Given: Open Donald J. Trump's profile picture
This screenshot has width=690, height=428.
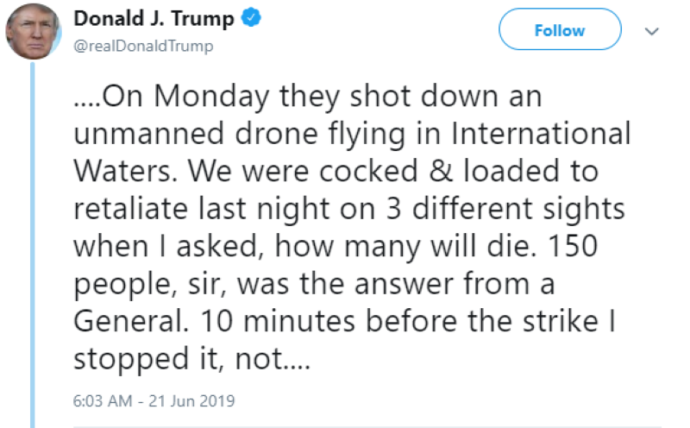Looking at the screenshot, I should [33, 30].
